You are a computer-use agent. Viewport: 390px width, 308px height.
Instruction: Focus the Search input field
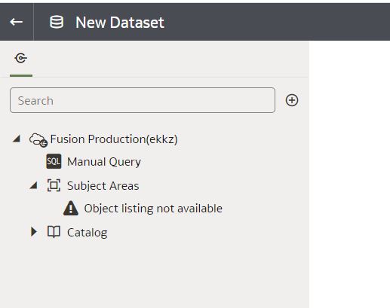click(143, 100)
